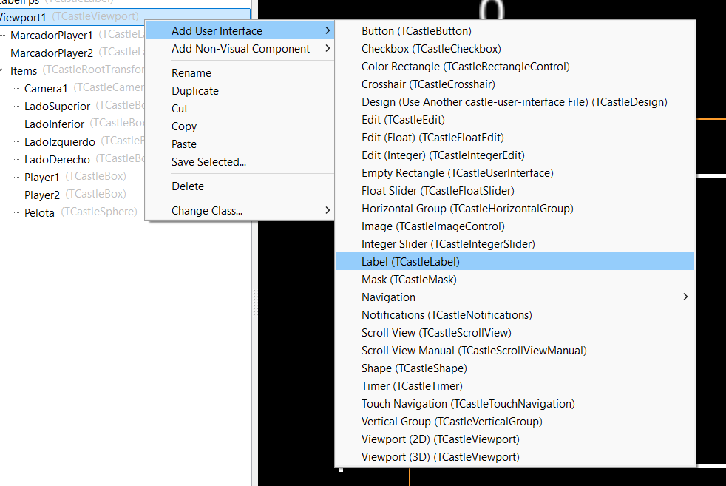Select LadoIzquierdo in the hierarchy

pos(60,142)
